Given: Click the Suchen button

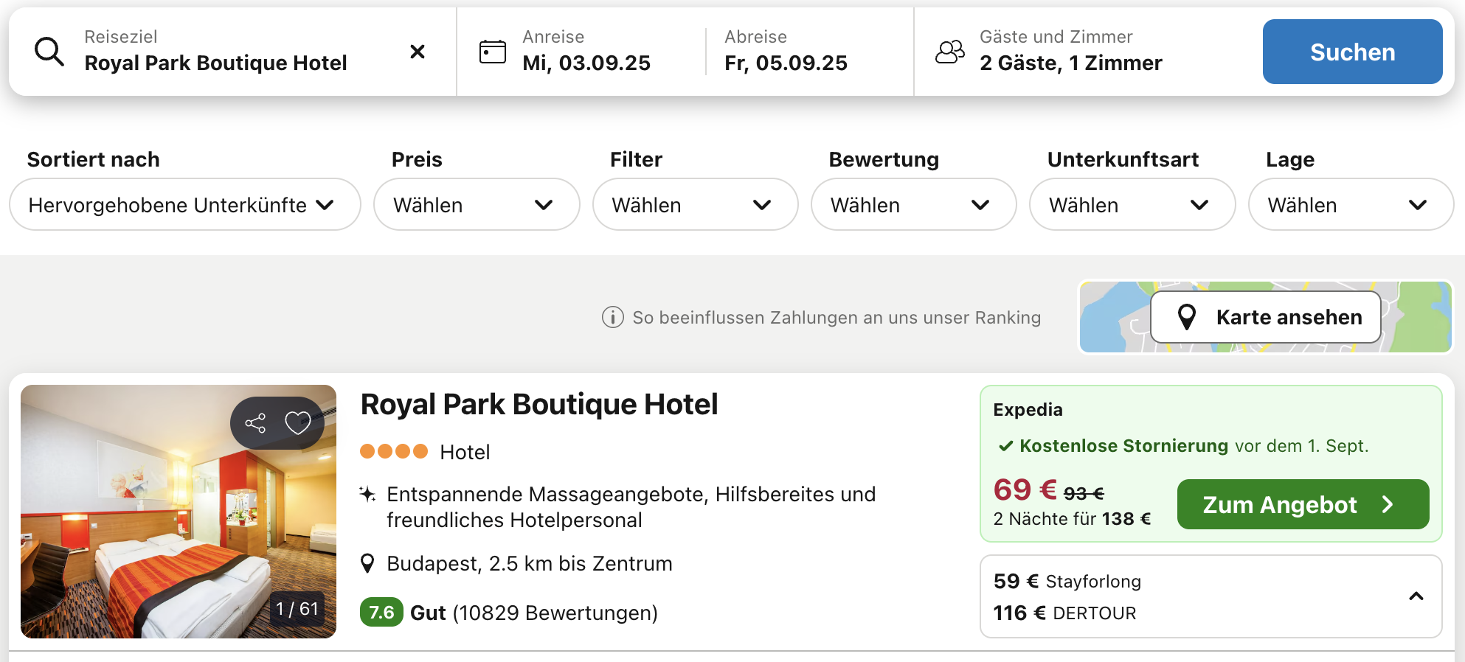Looking at the screenshot, I should (x=1352, y=52).
